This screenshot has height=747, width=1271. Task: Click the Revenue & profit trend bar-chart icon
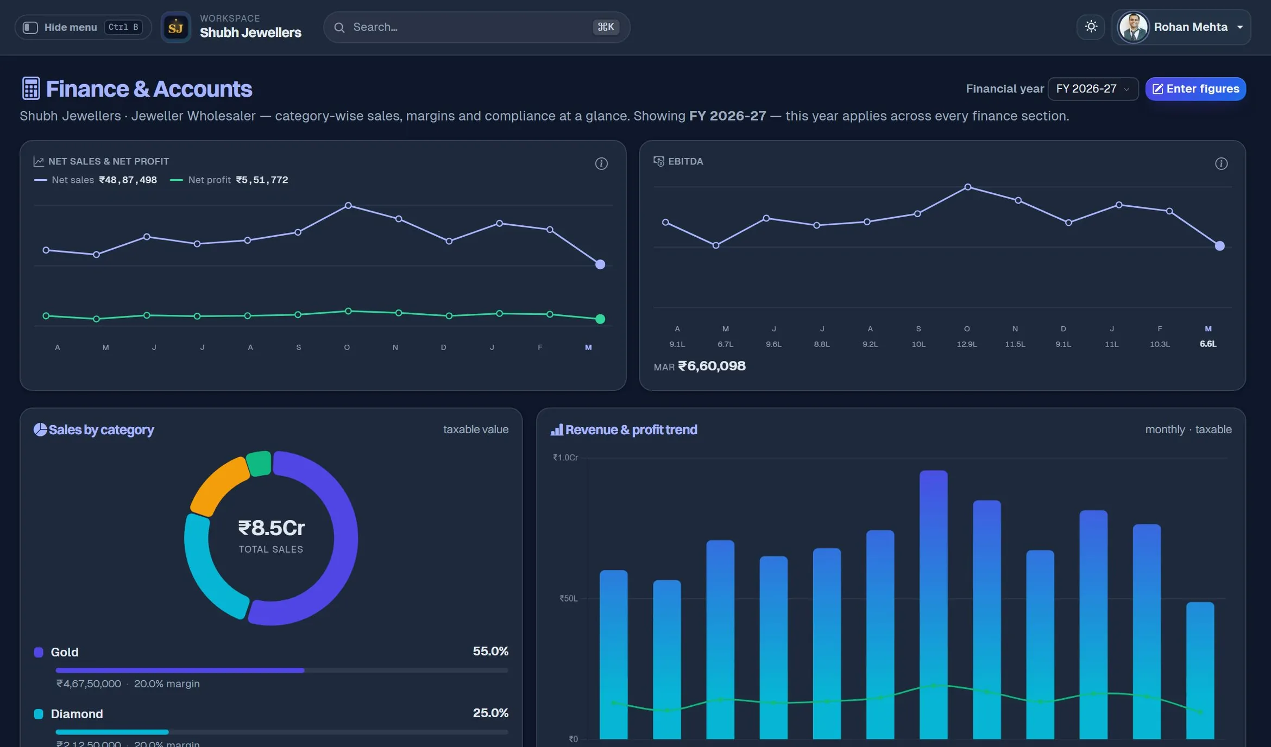tap(557, 429)
